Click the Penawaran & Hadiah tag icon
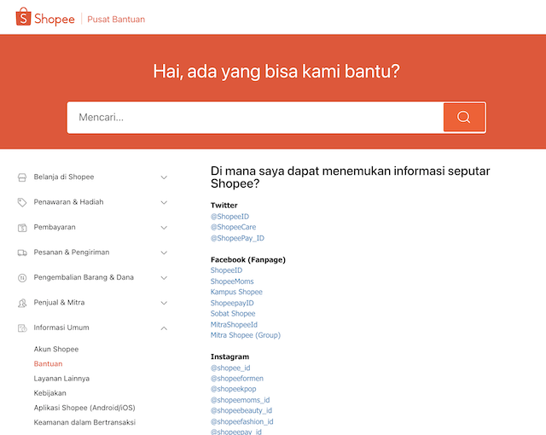The image size is (546, 435). coord(22,202)
